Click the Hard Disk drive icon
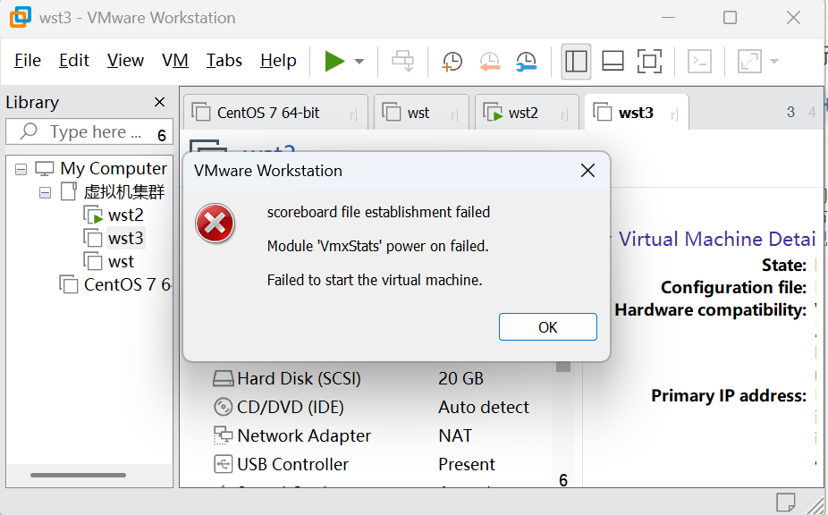 223,378
